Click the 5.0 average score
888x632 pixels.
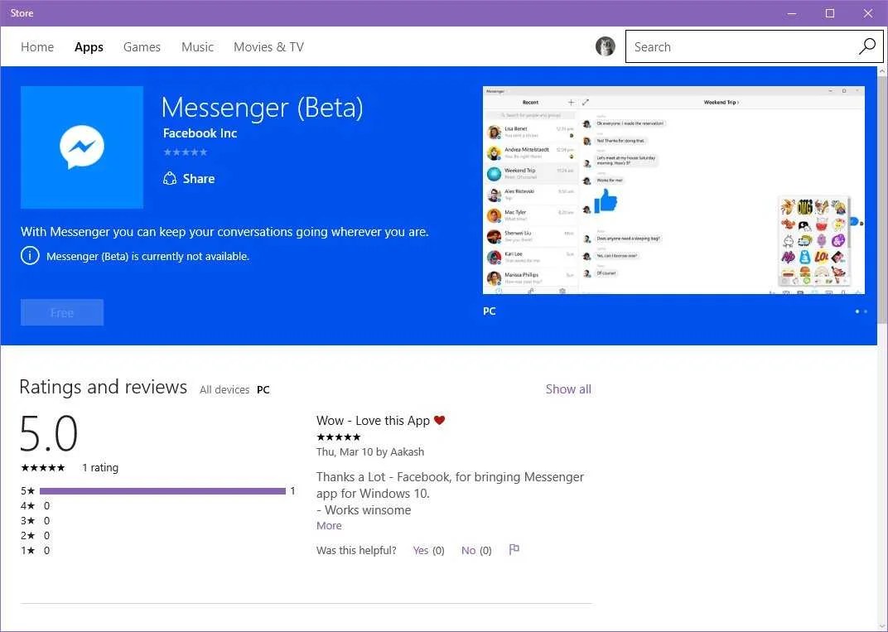tap(49, 433)
